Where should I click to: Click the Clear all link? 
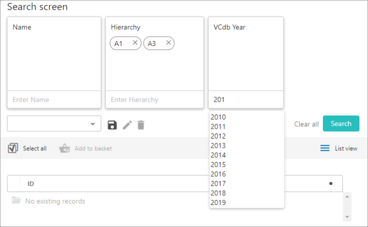tap(306, 124)
